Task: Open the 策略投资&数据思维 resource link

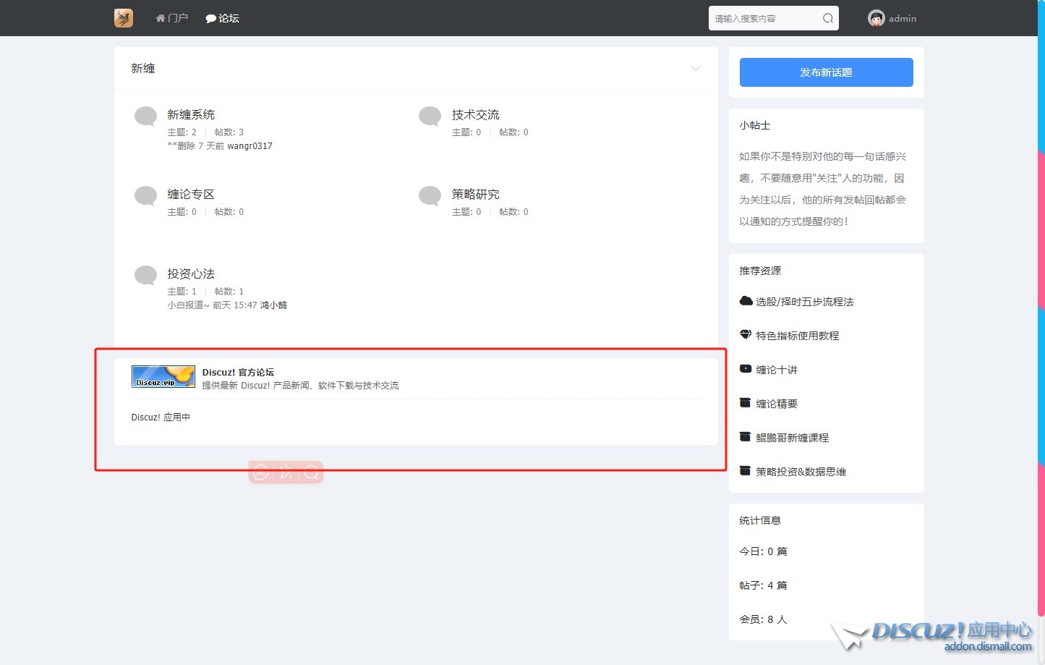Action: click(801, 472)
